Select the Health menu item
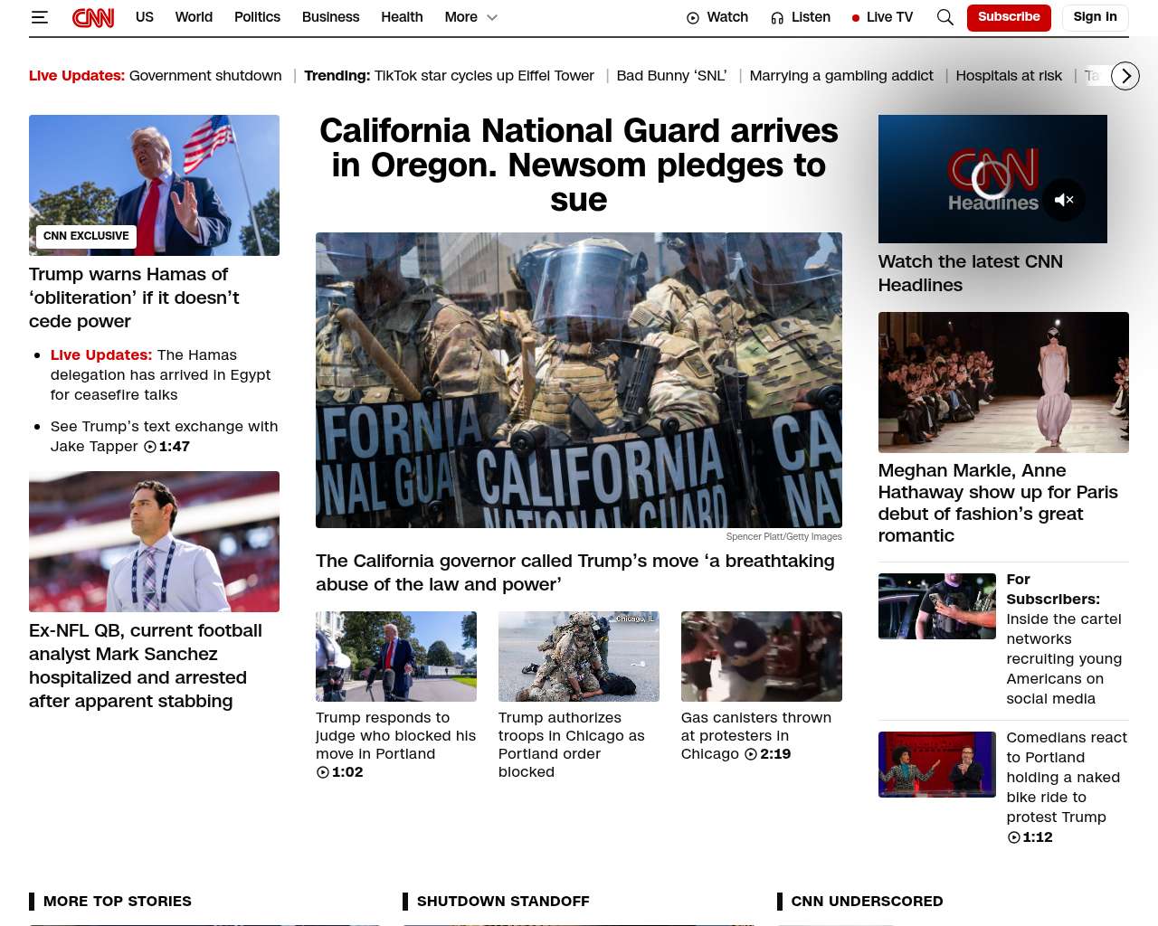1158x926 pixels. [x=402, y=17]
